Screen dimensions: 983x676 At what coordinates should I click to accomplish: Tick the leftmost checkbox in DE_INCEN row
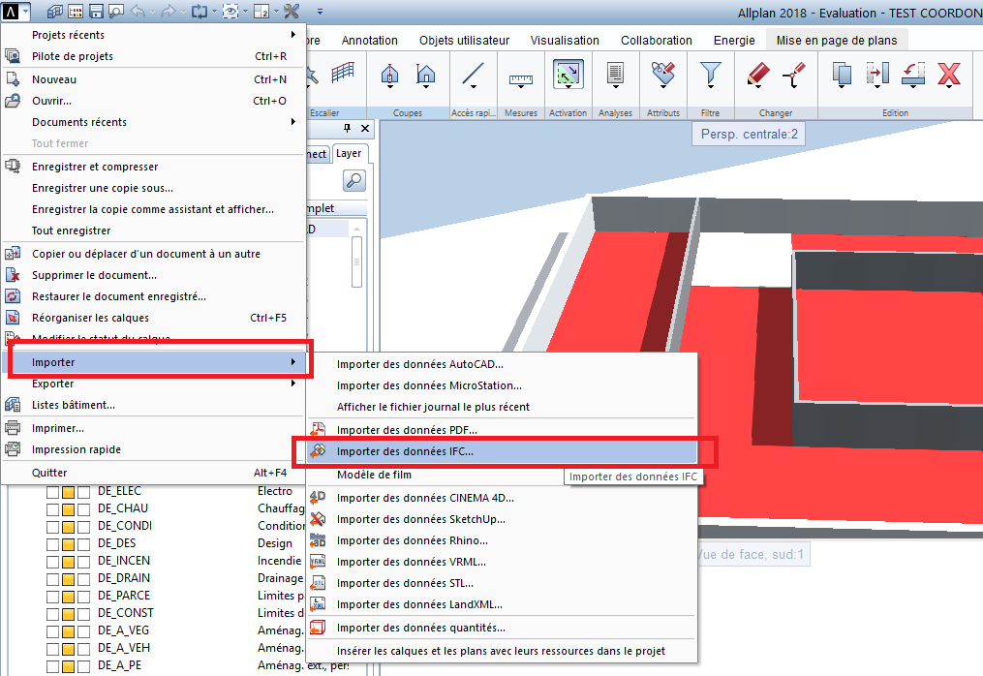(52, 562)
